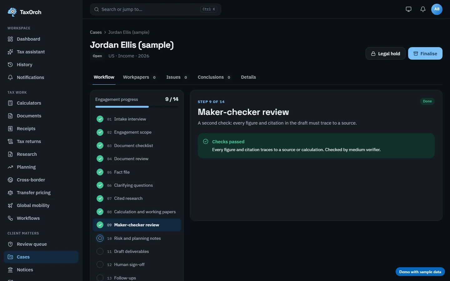Click the Notices bank building icon
The width and height of the screenshot is (450, 281).
coord(10,270)
